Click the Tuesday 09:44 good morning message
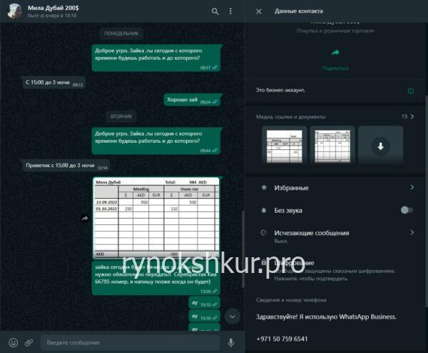 (156, 141)
